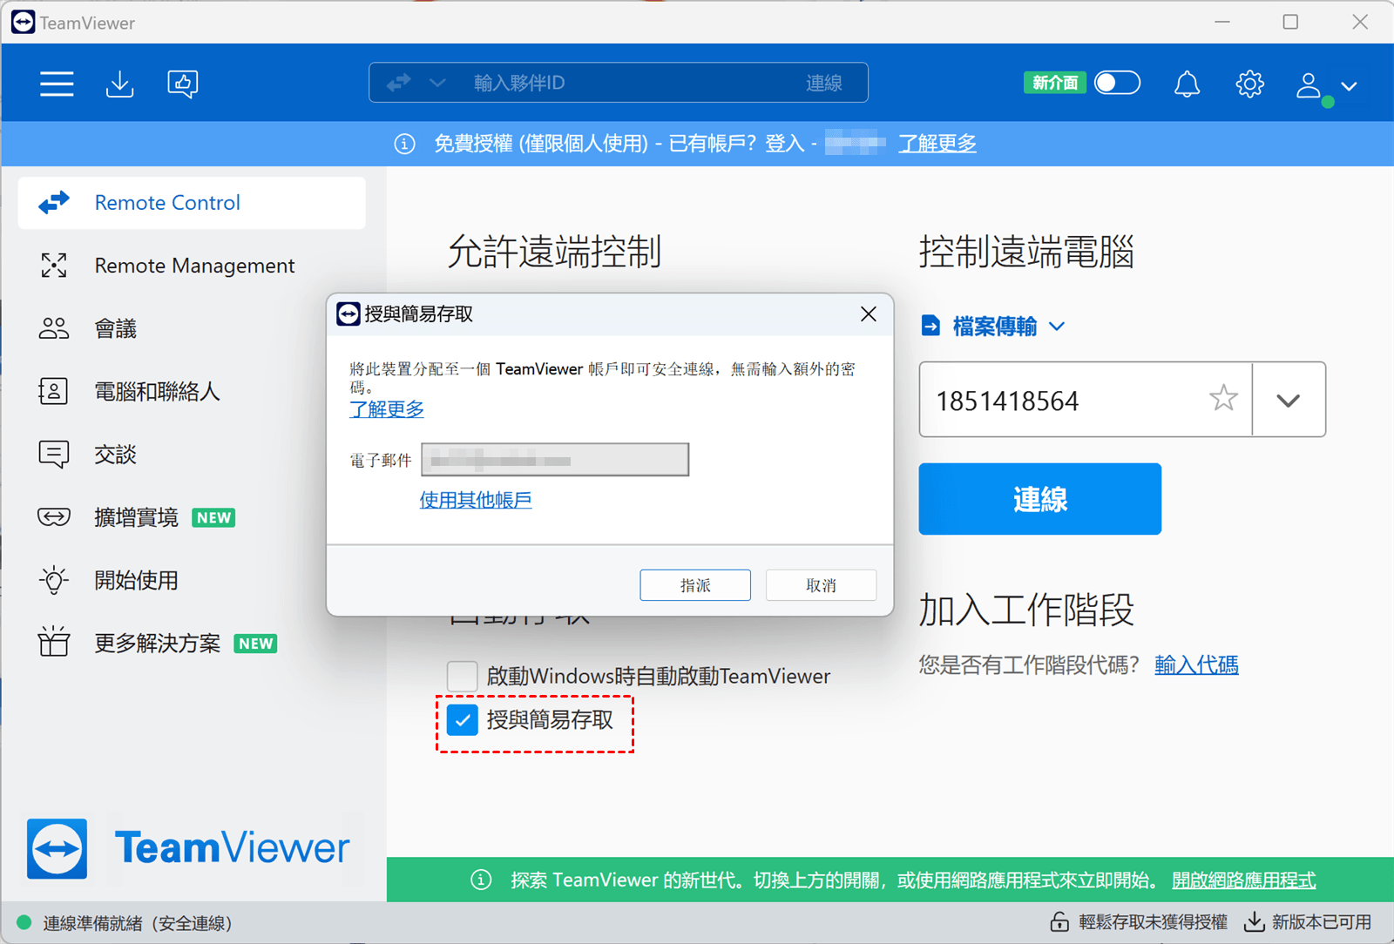This screenshot has width=1394, height=944.
Task: Click 連線準備就緒 (安全連線) status text
Action: point(138,923)
